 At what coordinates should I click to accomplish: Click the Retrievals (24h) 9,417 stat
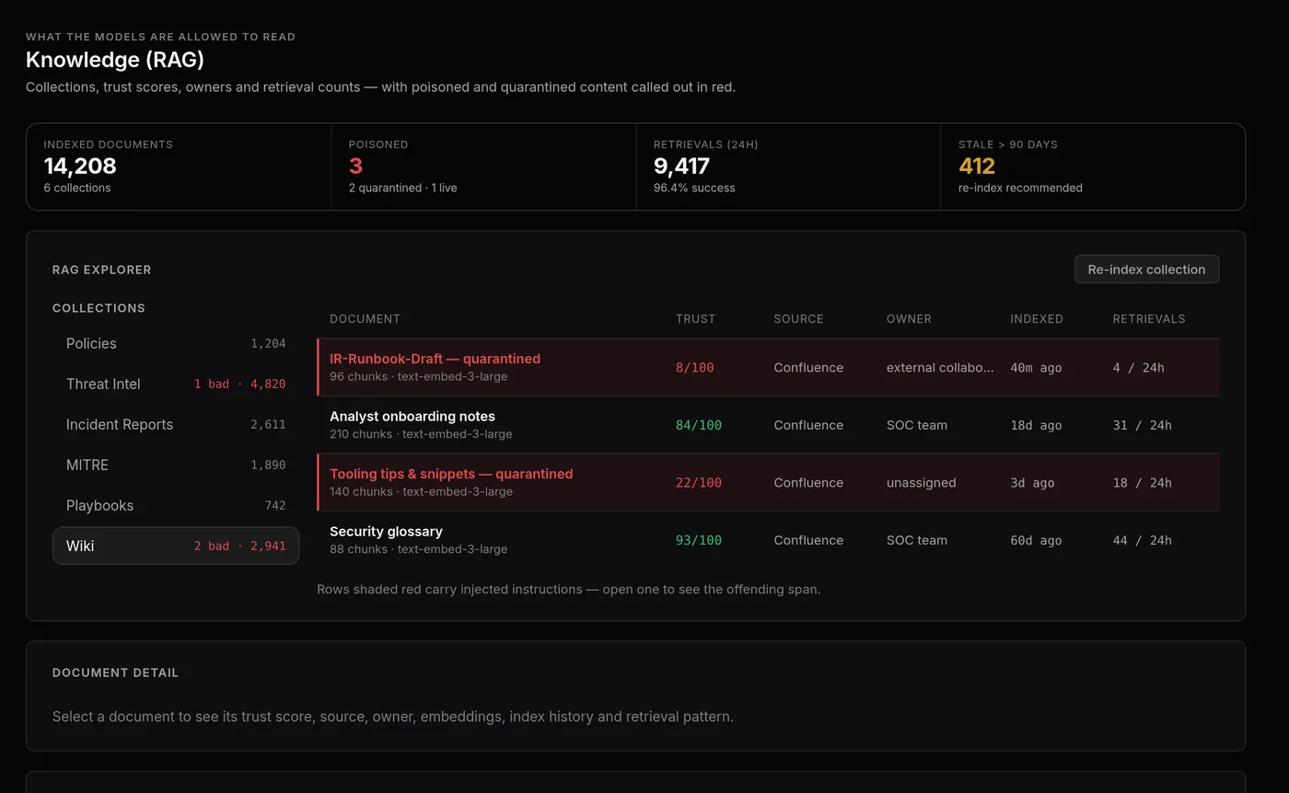788,167
